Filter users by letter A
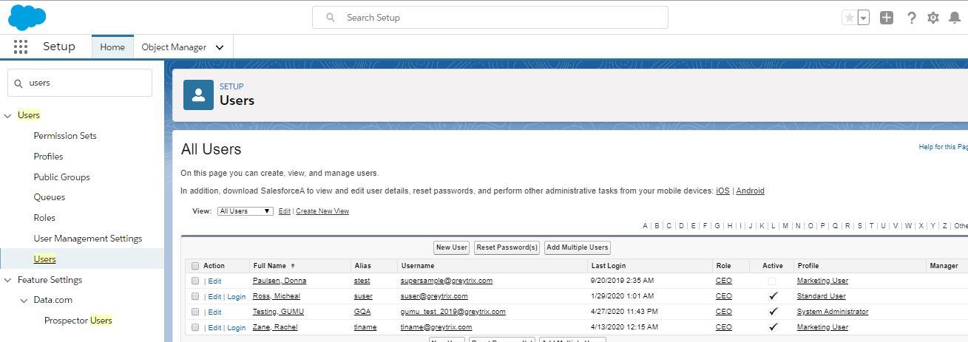This screenshot has height=342, width=968. tap(646, 226)
